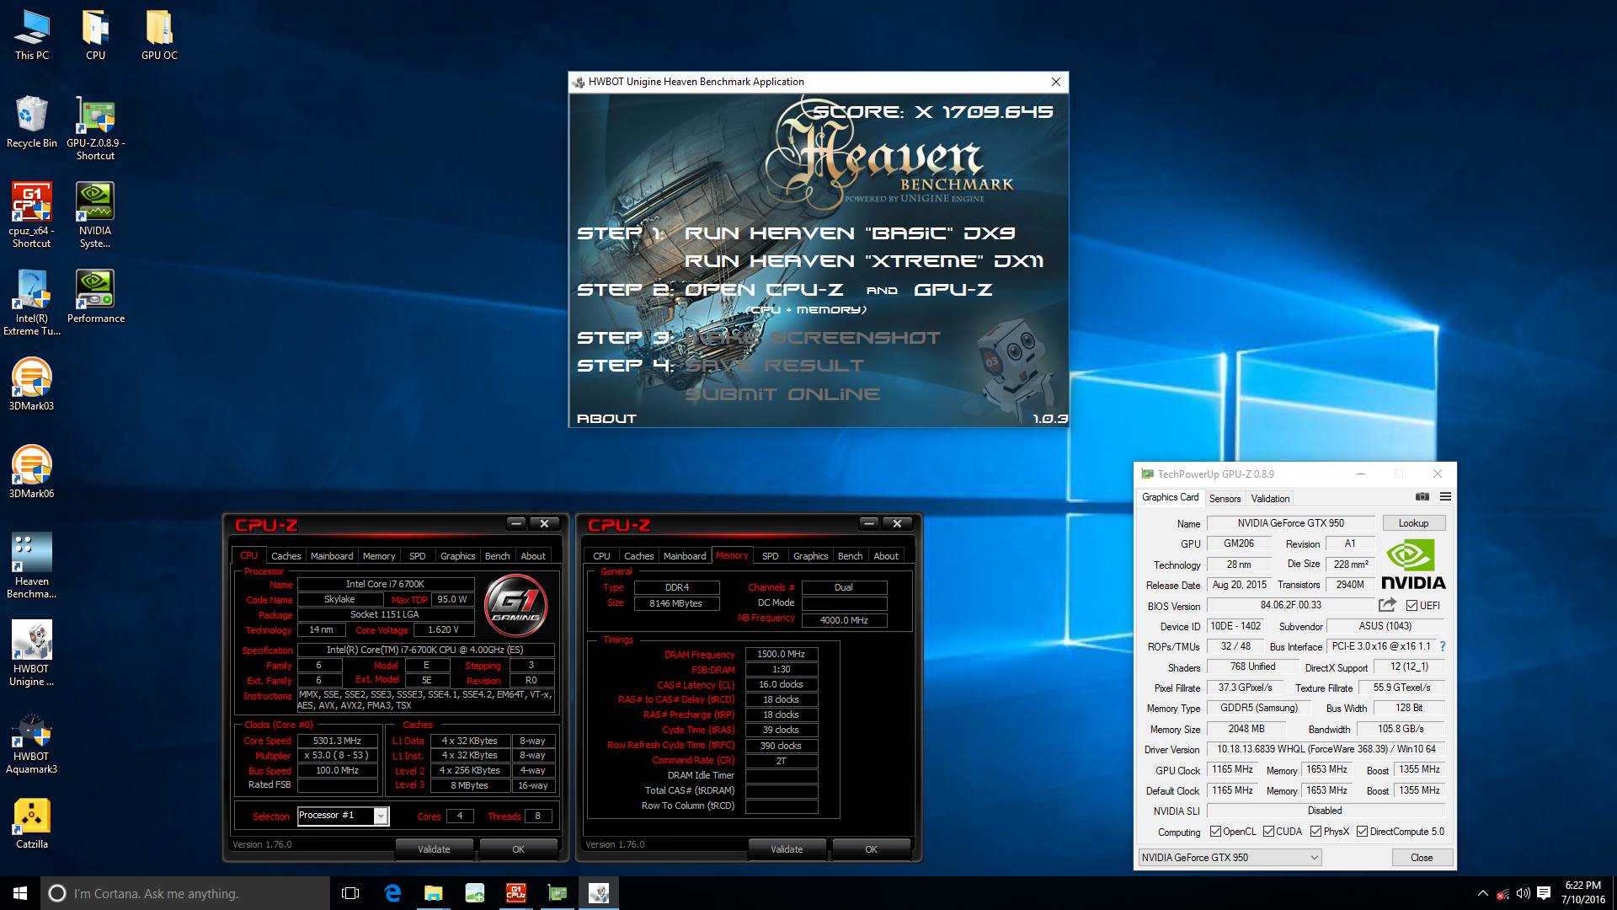Click the Close button in GPU-Z
Image resolution: width=1617 pixels, height=910 pixels.
click(1422, 858)
